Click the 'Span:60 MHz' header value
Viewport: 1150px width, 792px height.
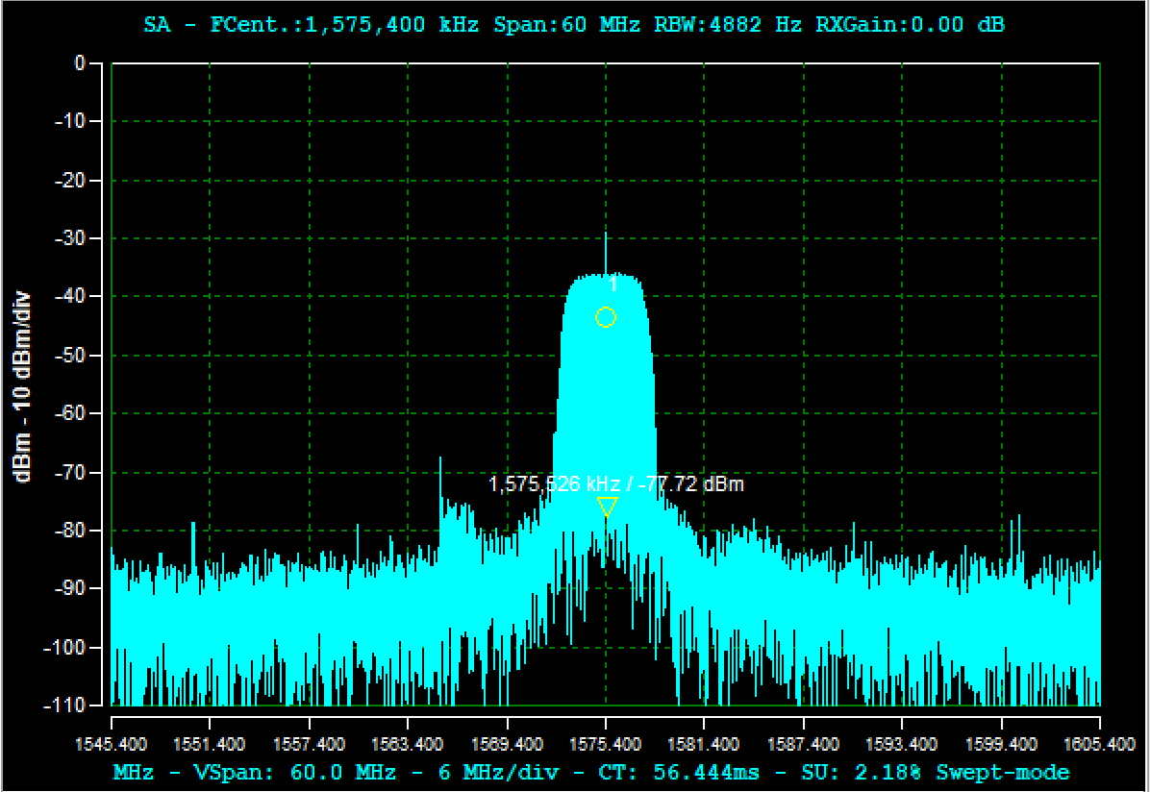coord(567,25)
